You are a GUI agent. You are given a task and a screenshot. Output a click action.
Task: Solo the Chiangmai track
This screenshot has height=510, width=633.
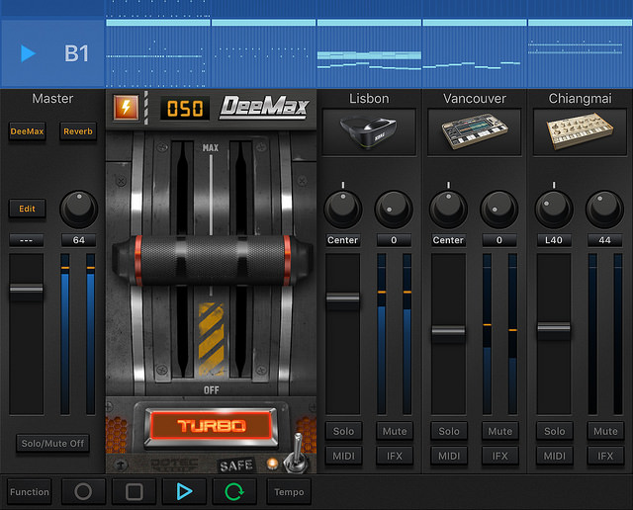554,431
